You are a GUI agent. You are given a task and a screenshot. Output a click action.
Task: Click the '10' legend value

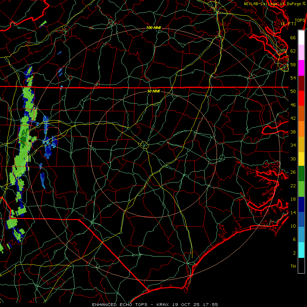tap(293, 226)
